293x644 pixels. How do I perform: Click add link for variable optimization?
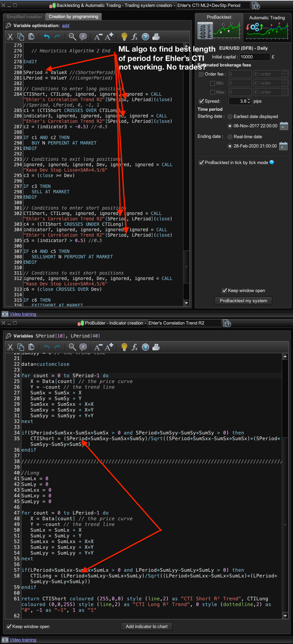pos(66,26)
